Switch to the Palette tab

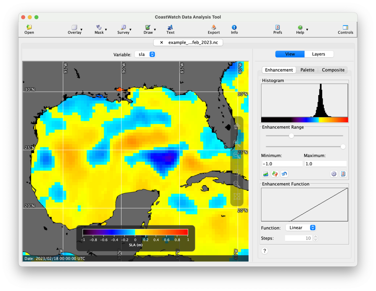coord(307,70)
